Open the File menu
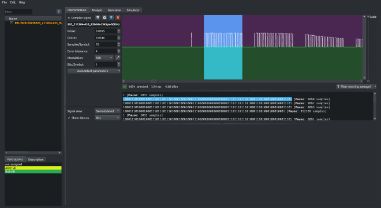381x208 pixels. pyautogui.click(x=5, y=2)
